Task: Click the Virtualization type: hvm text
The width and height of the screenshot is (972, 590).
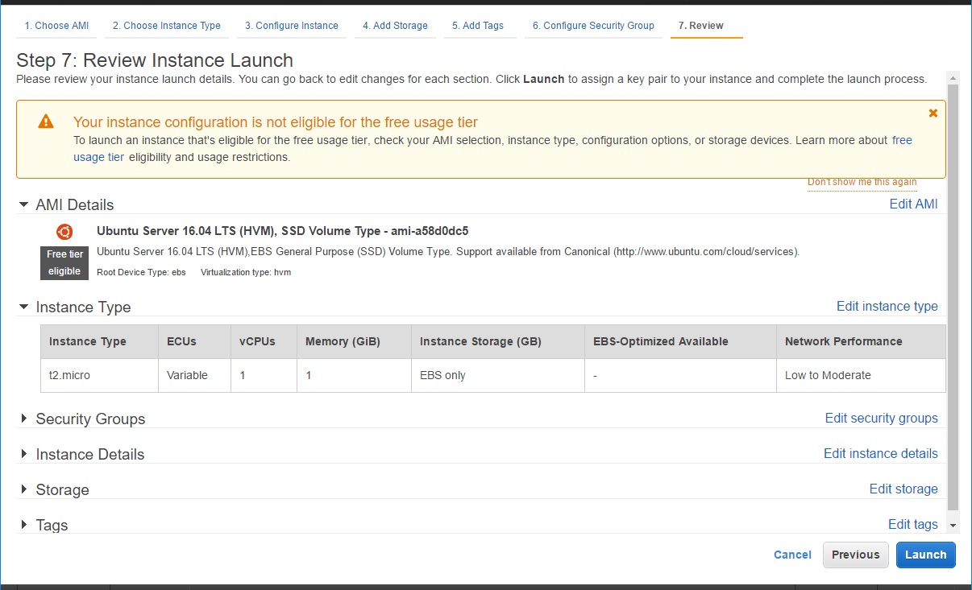Action: pos(246,272)
